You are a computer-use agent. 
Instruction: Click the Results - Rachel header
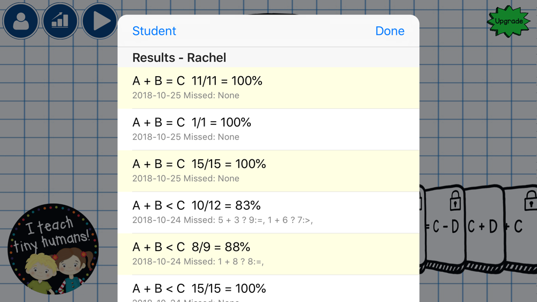(179, 57)
